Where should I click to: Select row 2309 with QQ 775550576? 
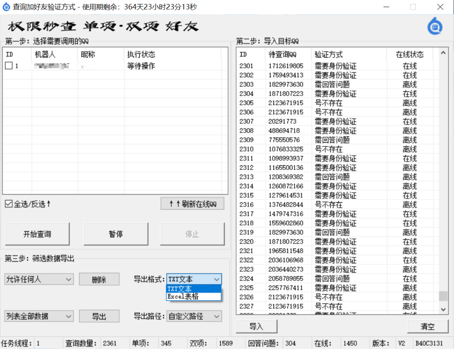[x=337, y=140]
